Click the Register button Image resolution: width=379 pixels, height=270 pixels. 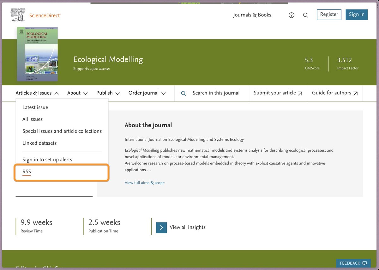(329, 15)
